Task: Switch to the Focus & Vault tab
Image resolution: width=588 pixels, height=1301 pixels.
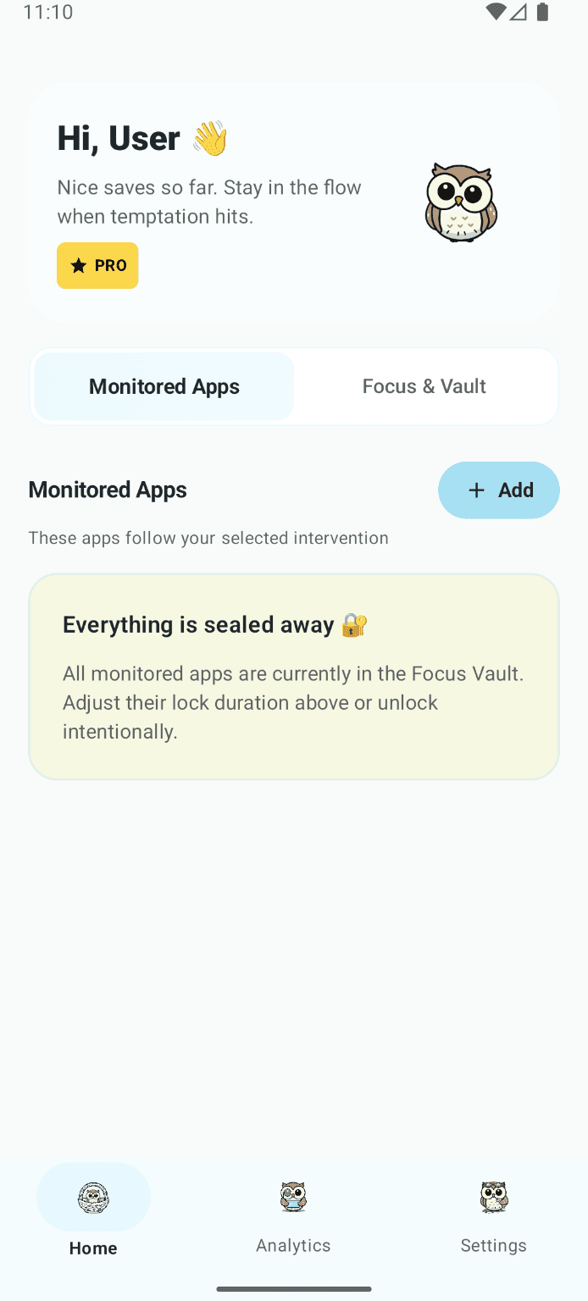Action: 424,386
